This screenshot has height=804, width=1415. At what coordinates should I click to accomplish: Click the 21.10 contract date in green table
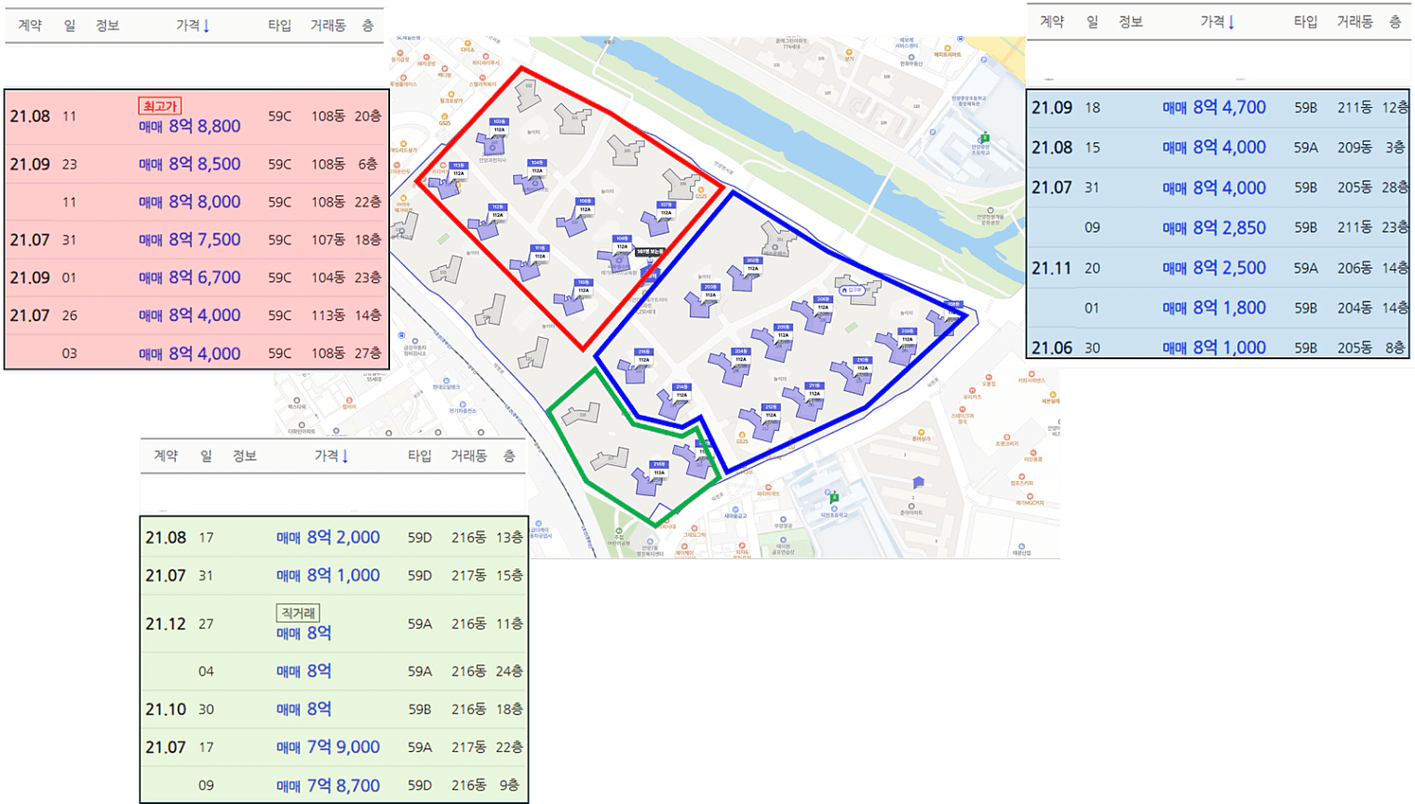[166, 709]
